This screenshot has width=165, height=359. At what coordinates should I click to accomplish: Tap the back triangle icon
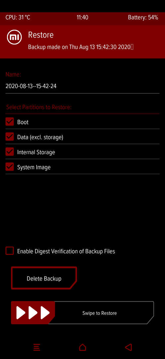coord(128,347)
